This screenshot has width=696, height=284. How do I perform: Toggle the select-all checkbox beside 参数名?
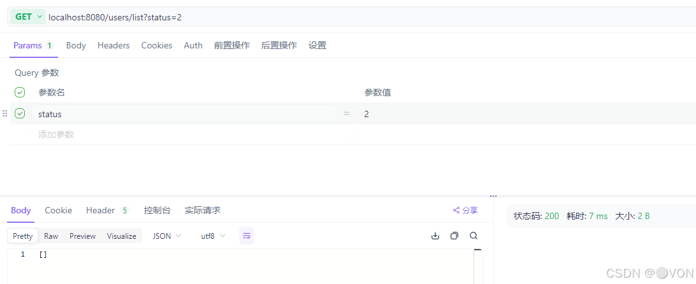pyautogui.click(x=20, y=92)
